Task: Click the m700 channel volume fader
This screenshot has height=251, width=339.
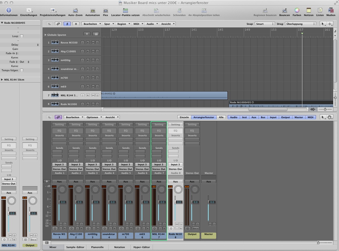Action: point(125,202)
